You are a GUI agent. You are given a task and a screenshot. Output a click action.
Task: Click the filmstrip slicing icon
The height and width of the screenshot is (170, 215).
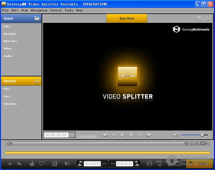pos(149,164)
